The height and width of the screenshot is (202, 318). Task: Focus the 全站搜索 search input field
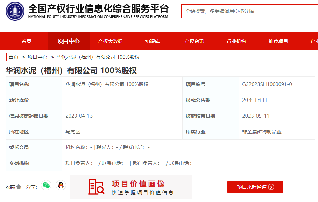point(250,11)
